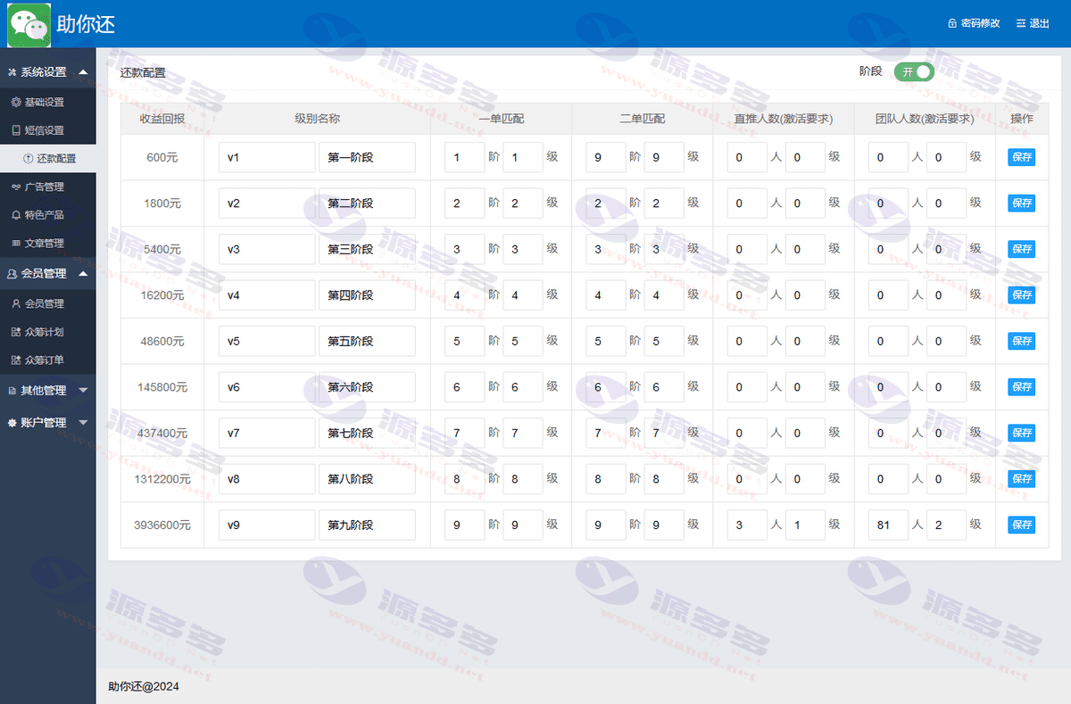
Task: Click the exit icon beside 退出
Action: [1021, 24]
